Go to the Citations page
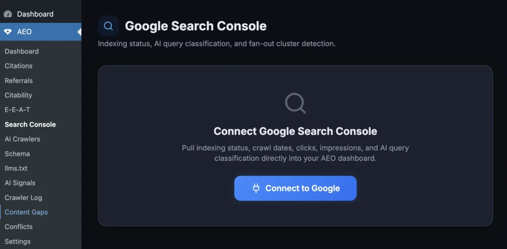This screenshot has width=507, height=249. (x=18, y=66)
